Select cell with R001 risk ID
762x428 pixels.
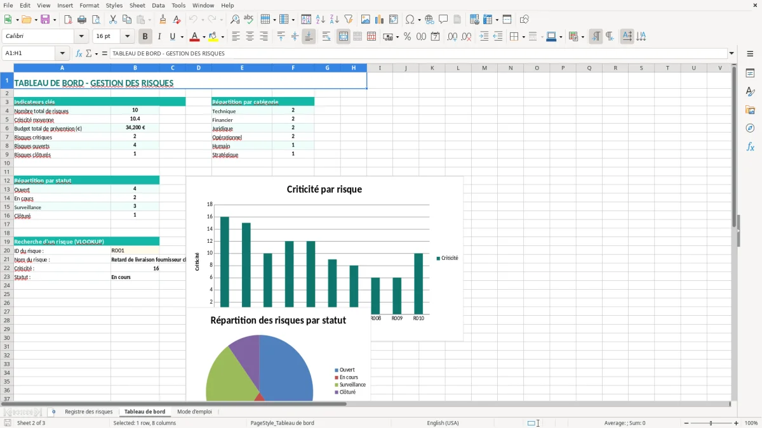(135, 250)
